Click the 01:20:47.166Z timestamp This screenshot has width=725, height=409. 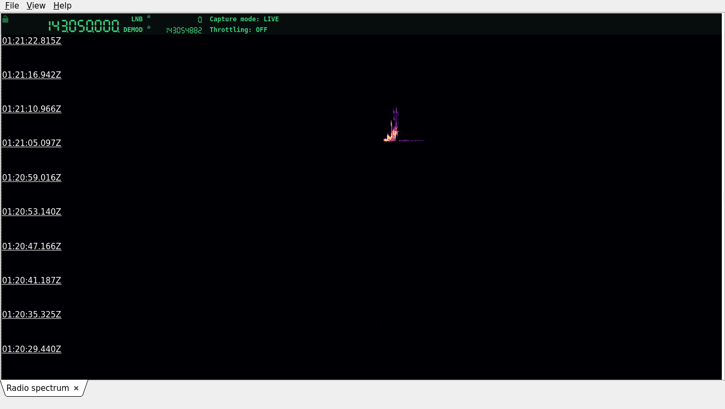[31, 246]
